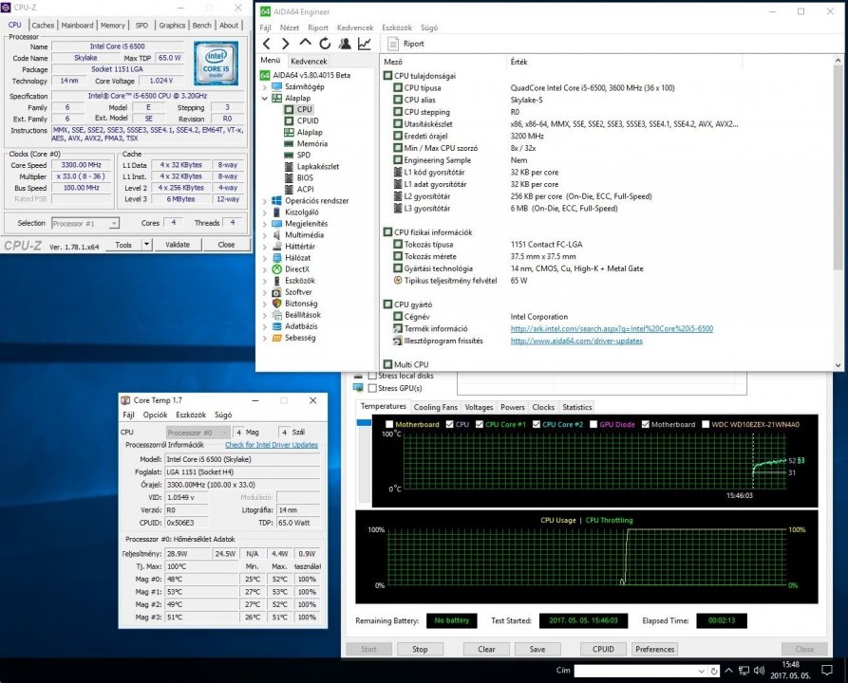848x683 pixels.
Task: Switch to the Mainboard tab in CPU-Z
Action: click(77, 25)
